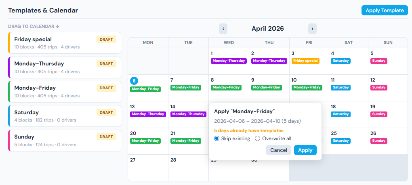
Task: Select the Overwrite all radio option
Action: pos(258,139)
